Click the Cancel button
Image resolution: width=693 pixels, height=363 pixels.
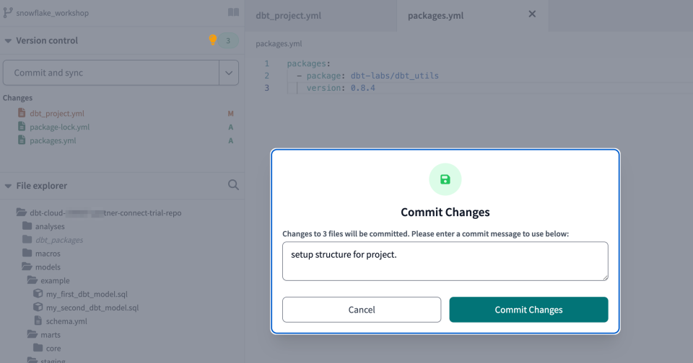point(362,310)
